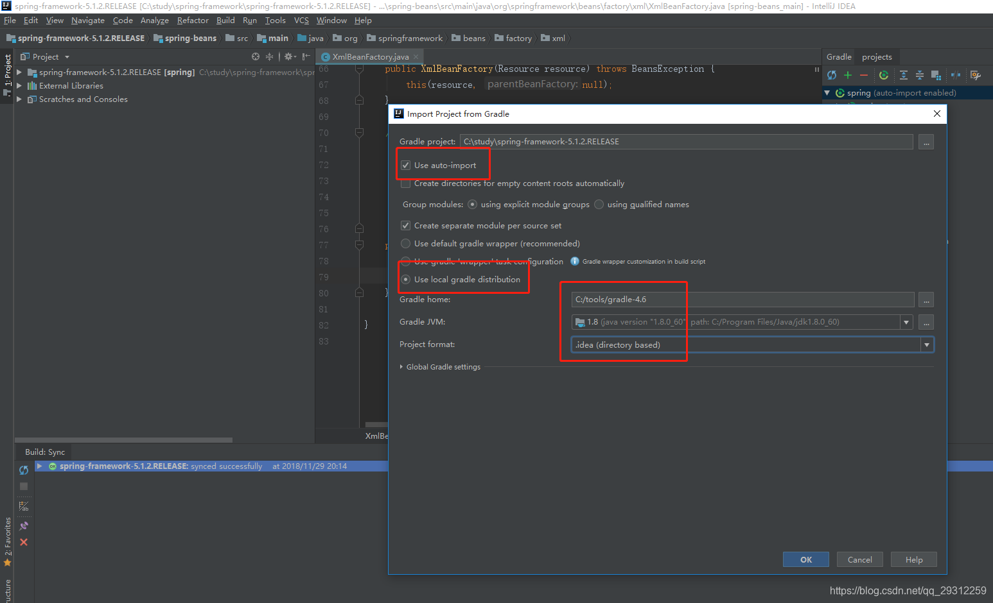Expand Scratches and Consoles node
Screen dimensions: 993x603
coord(19,99)
